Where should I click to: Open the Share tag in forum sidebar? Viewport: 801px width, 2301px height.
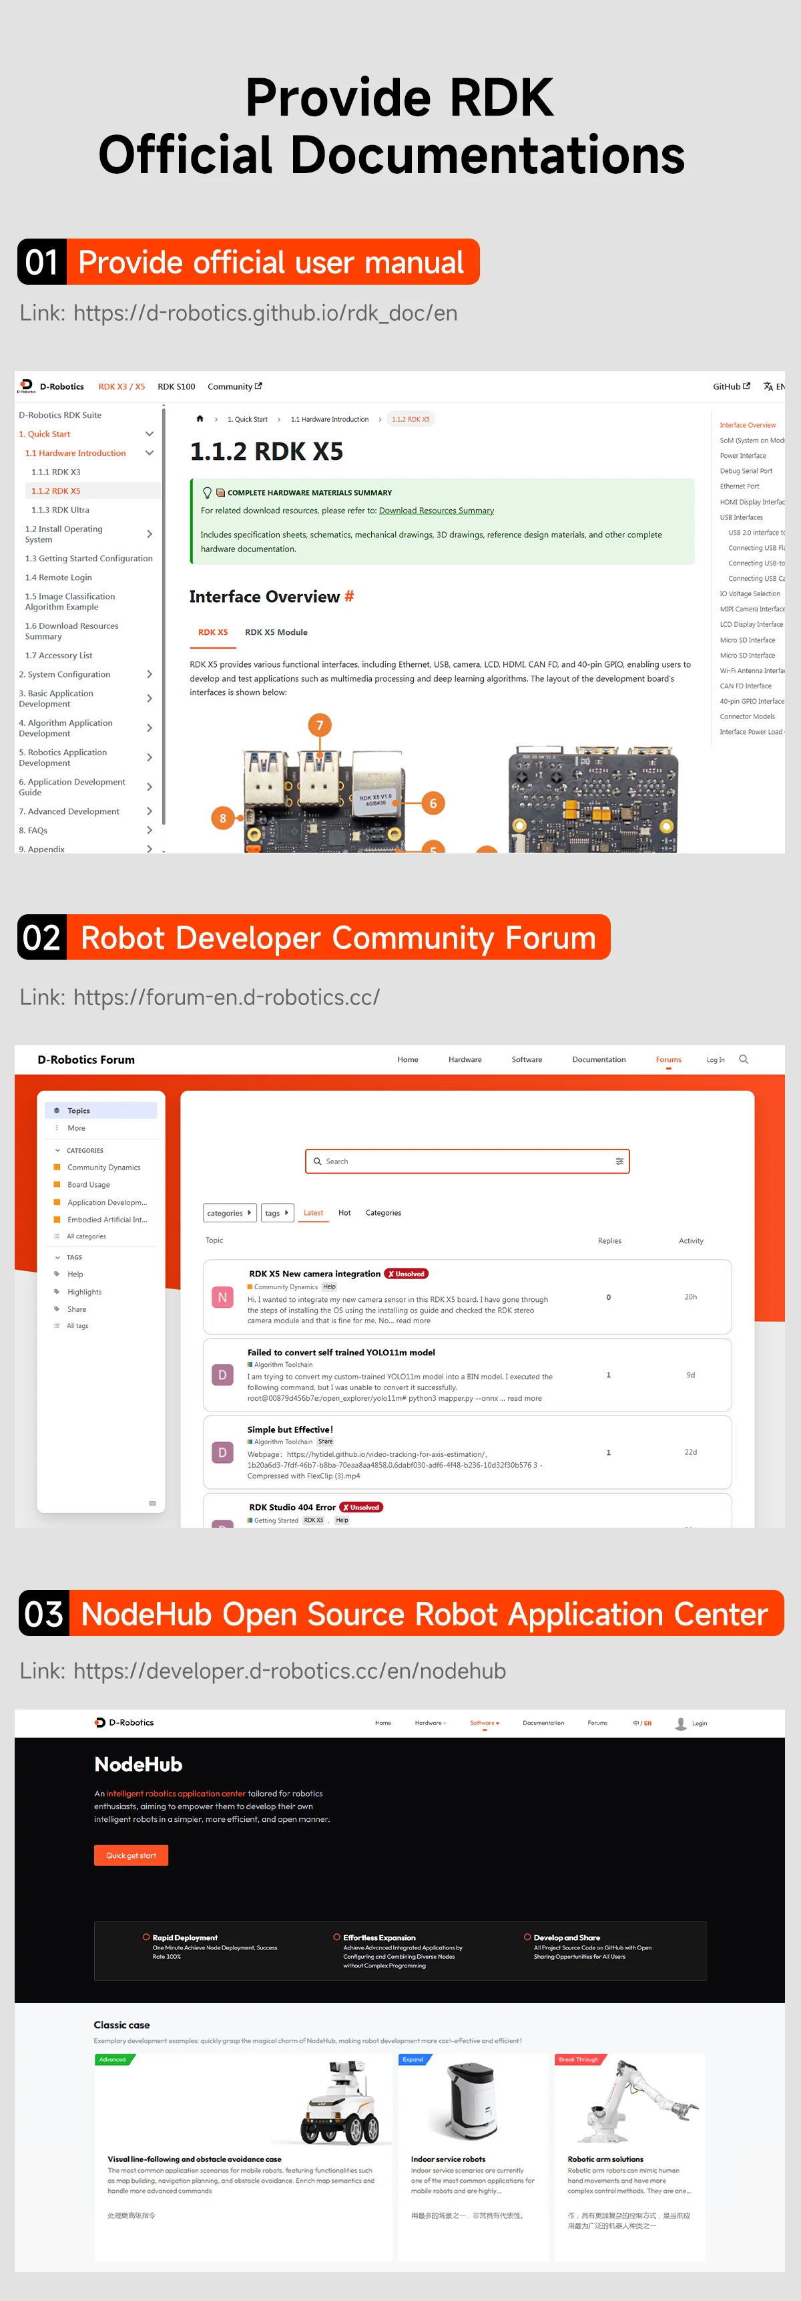[x=77, y=1309]
